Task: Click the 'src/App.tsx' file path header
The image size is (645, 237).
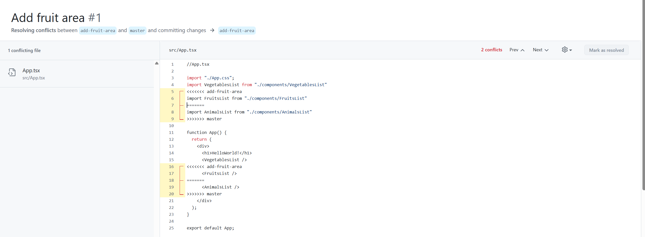Action: 183,50
